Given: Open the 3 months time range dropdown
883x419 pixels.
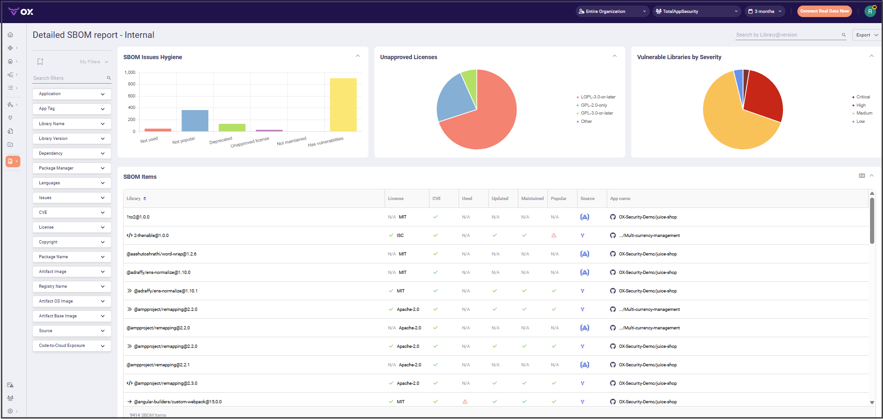Looking at the screenshot, I should point(765,12).
